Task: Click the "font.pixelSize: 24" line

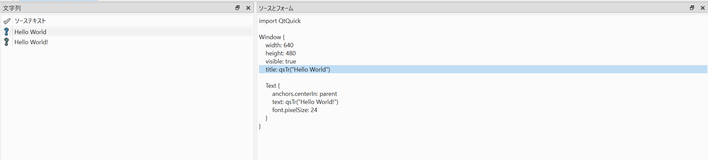Action: pos(295,110)
